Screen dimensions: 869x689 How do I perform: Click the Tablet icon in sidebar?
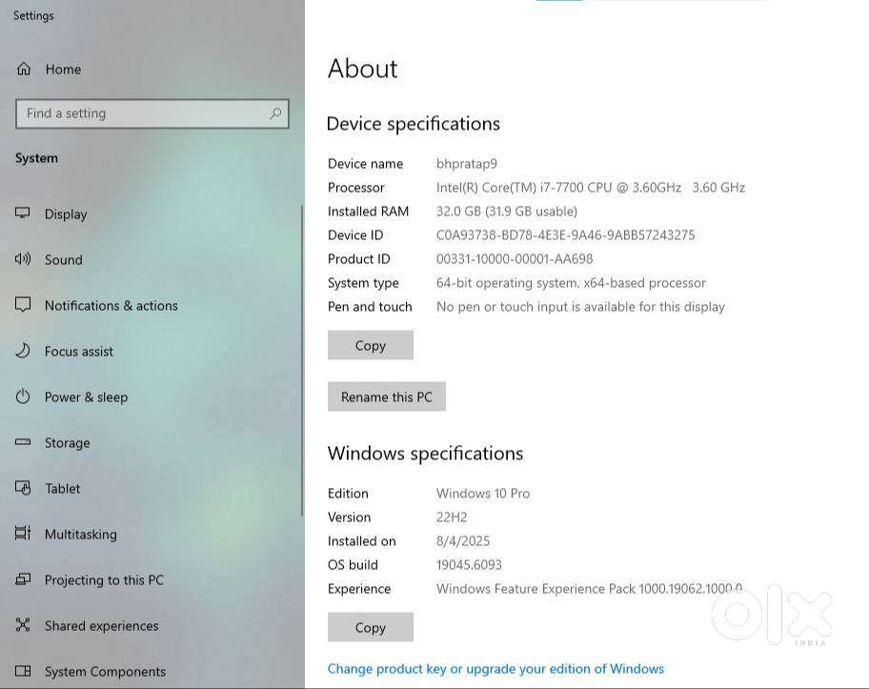point(24,488)
